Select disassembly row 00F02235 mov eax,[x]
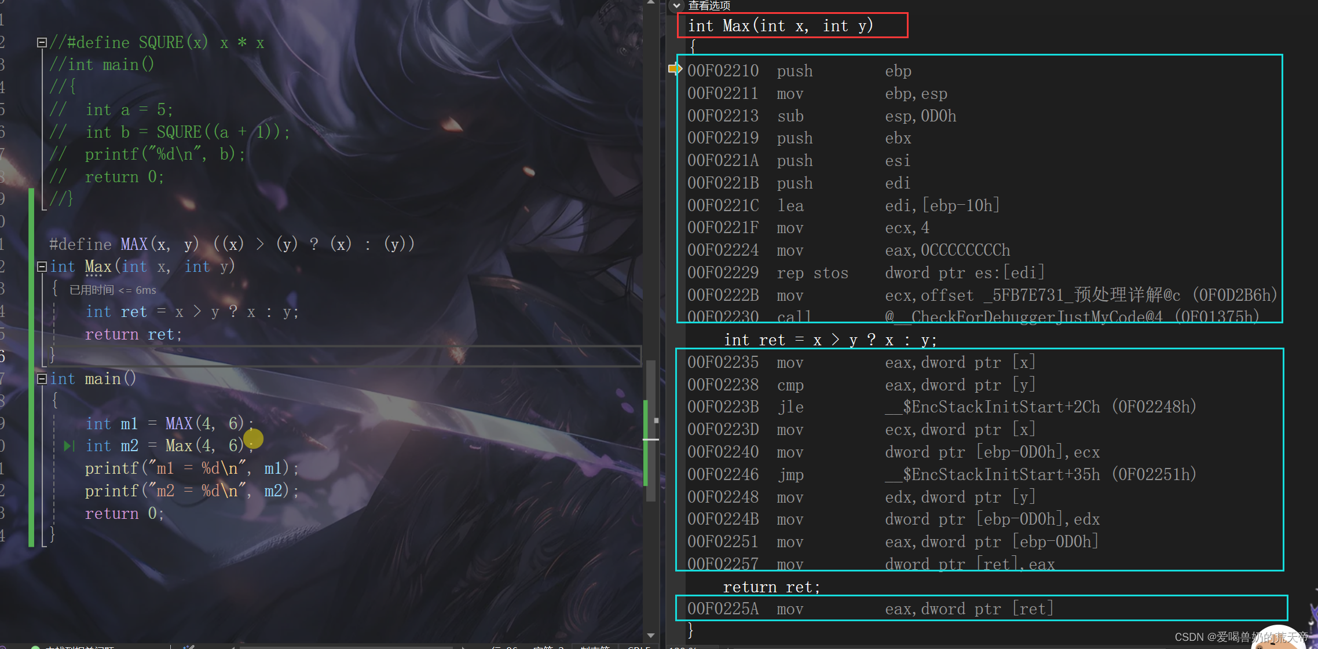Viewport: 1318px width, 649px height. click(861, 362)
